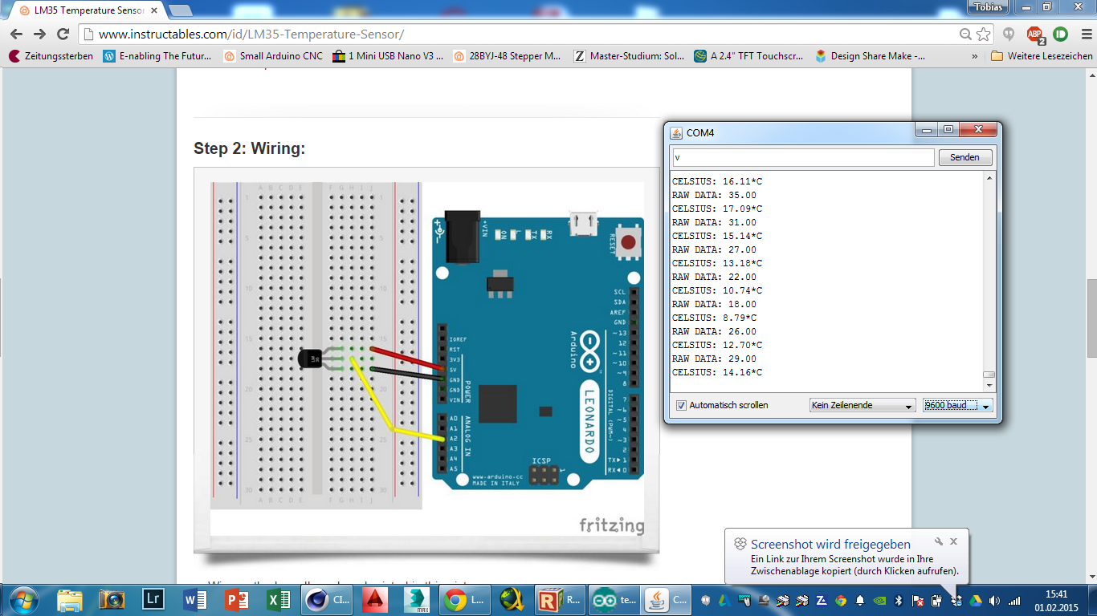This screenshot has height=616, width=1097.
Task: Toggle the Automatisch scrollen checkbox
Action: tap(682, 405)
